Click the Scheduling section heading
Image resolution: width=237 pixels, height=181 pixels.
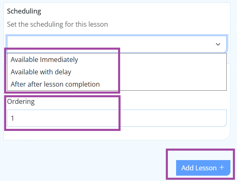tap(24, 11)
